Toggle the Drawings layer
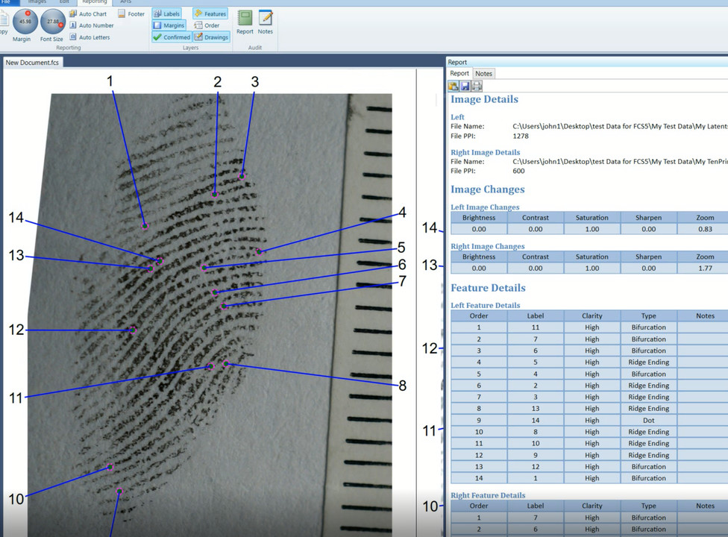 [x=211, y=37]
